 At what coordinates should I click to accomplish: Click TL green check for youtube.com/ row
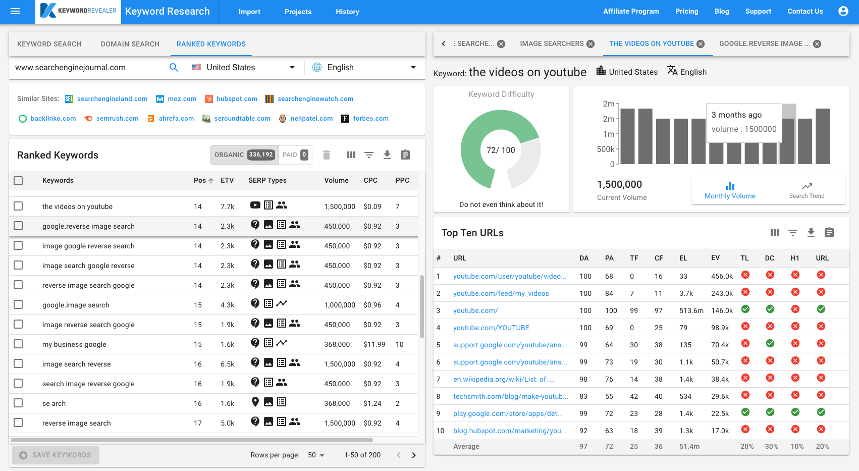pyautogui.click(x=745, y=309)
